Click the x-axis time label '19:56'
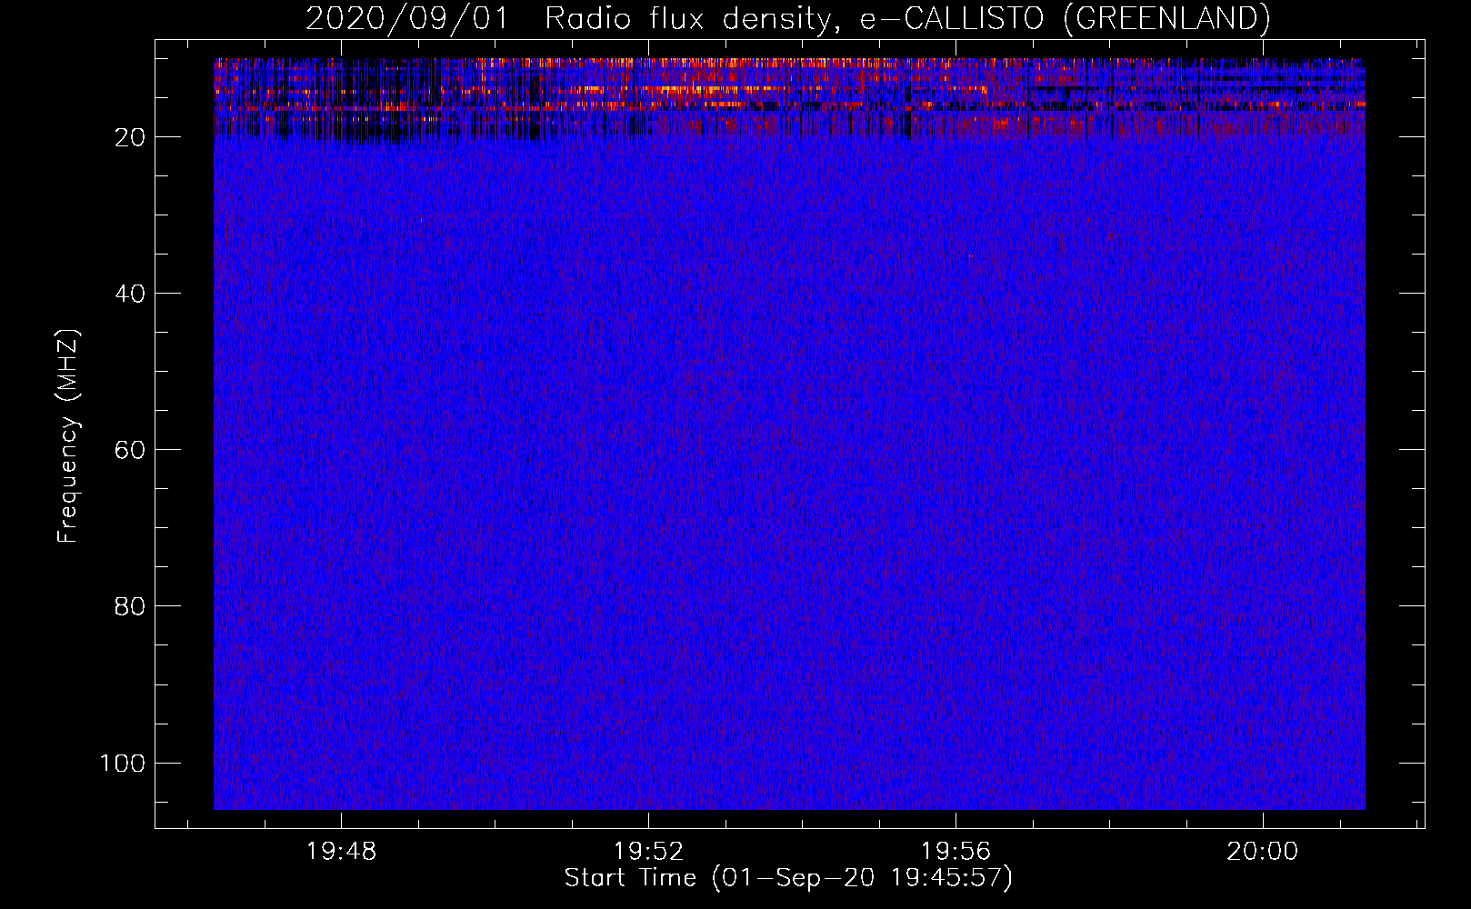The height and width of the screenshot is (909, 1471). pyautogui.click(x=956, y=852)
